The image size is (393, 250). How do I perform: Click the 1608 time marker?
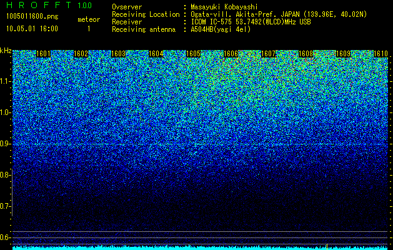click(306, 54)
